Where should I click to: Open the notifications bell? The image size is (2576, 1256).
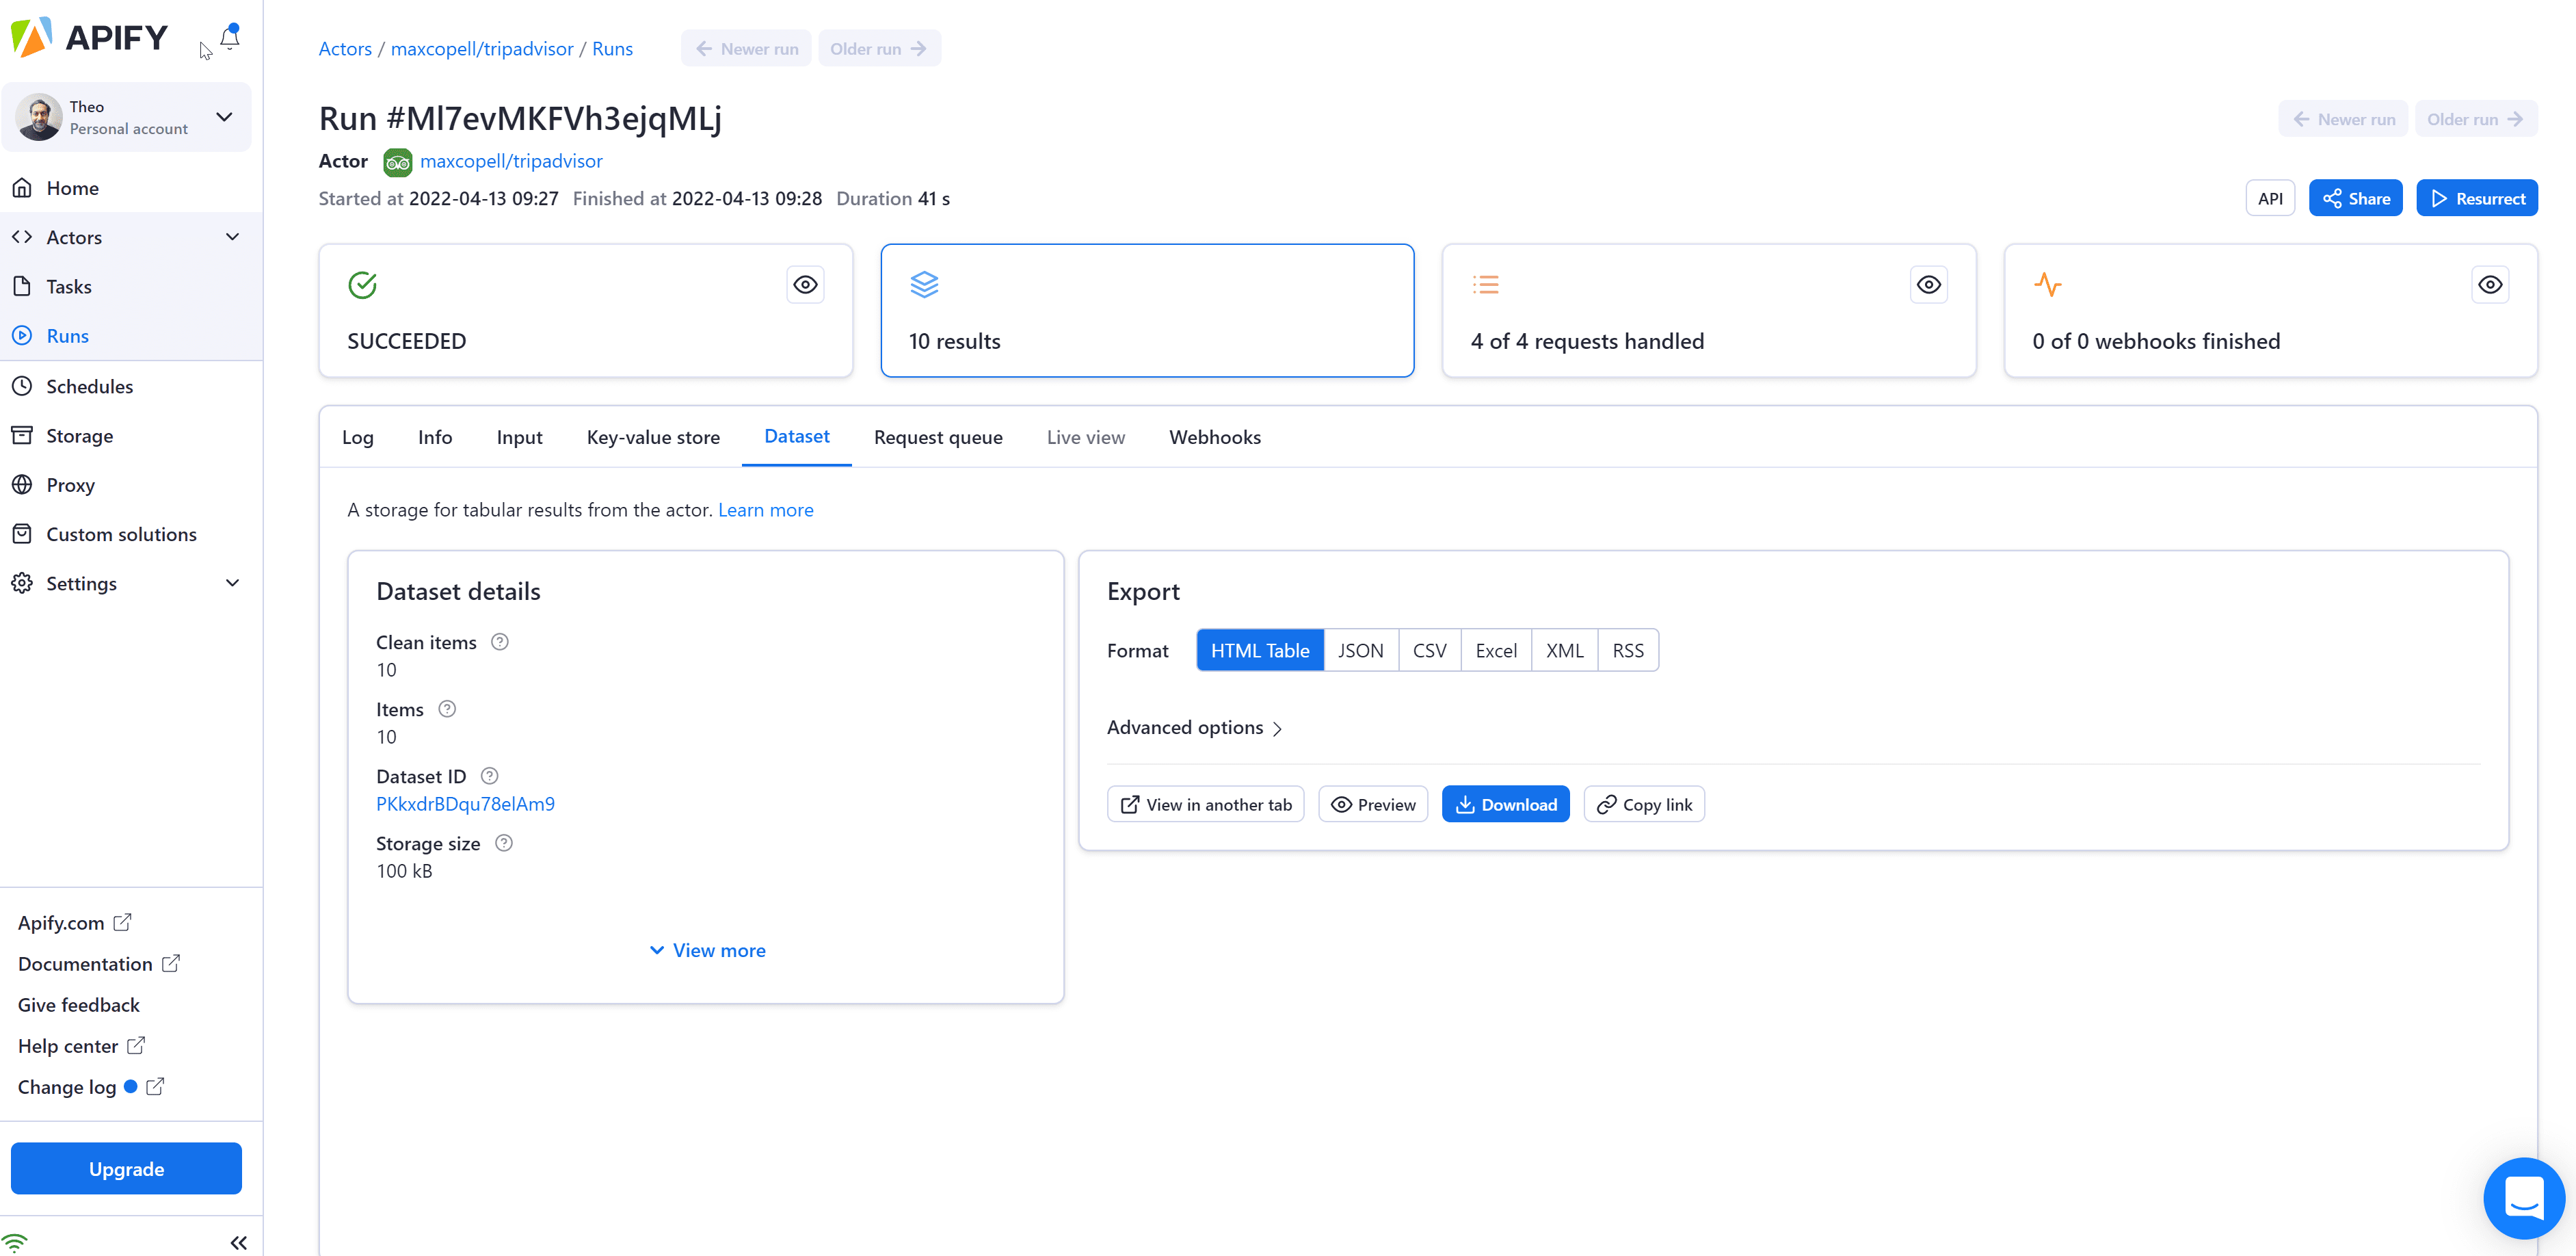[x=230, y=37]
